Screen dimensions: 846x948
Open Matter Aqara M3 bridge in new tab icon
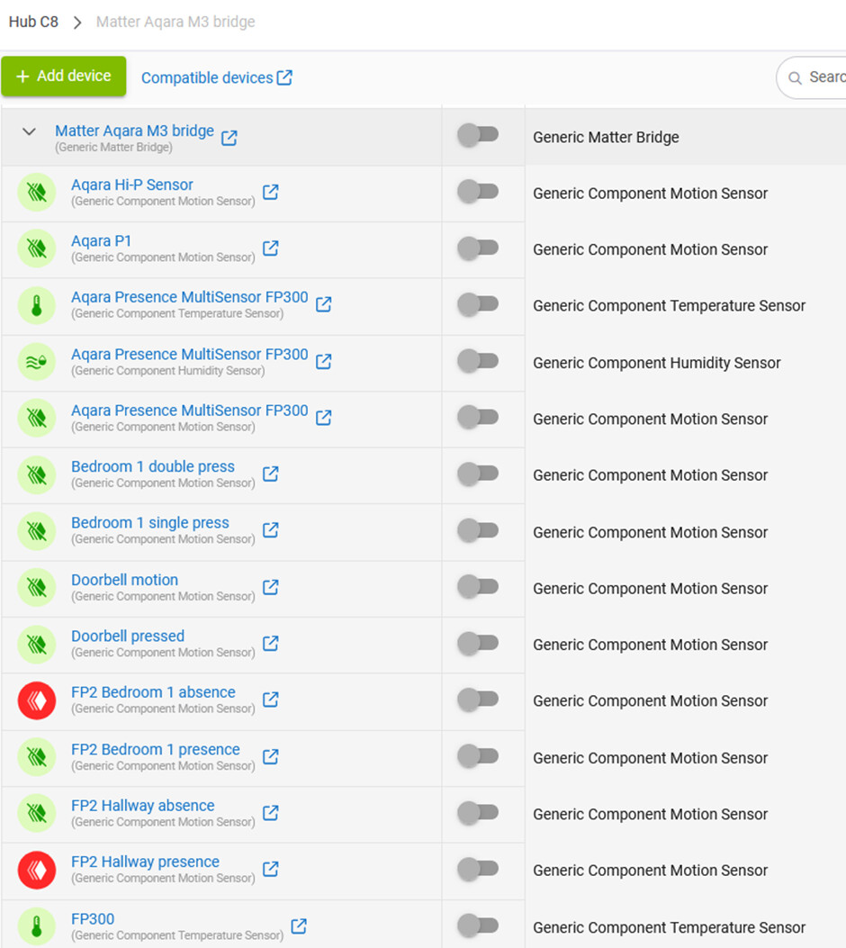[x=229, y=138]
